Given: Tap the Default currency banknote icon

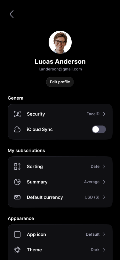Looking at the screenshot, I should 17,197.
